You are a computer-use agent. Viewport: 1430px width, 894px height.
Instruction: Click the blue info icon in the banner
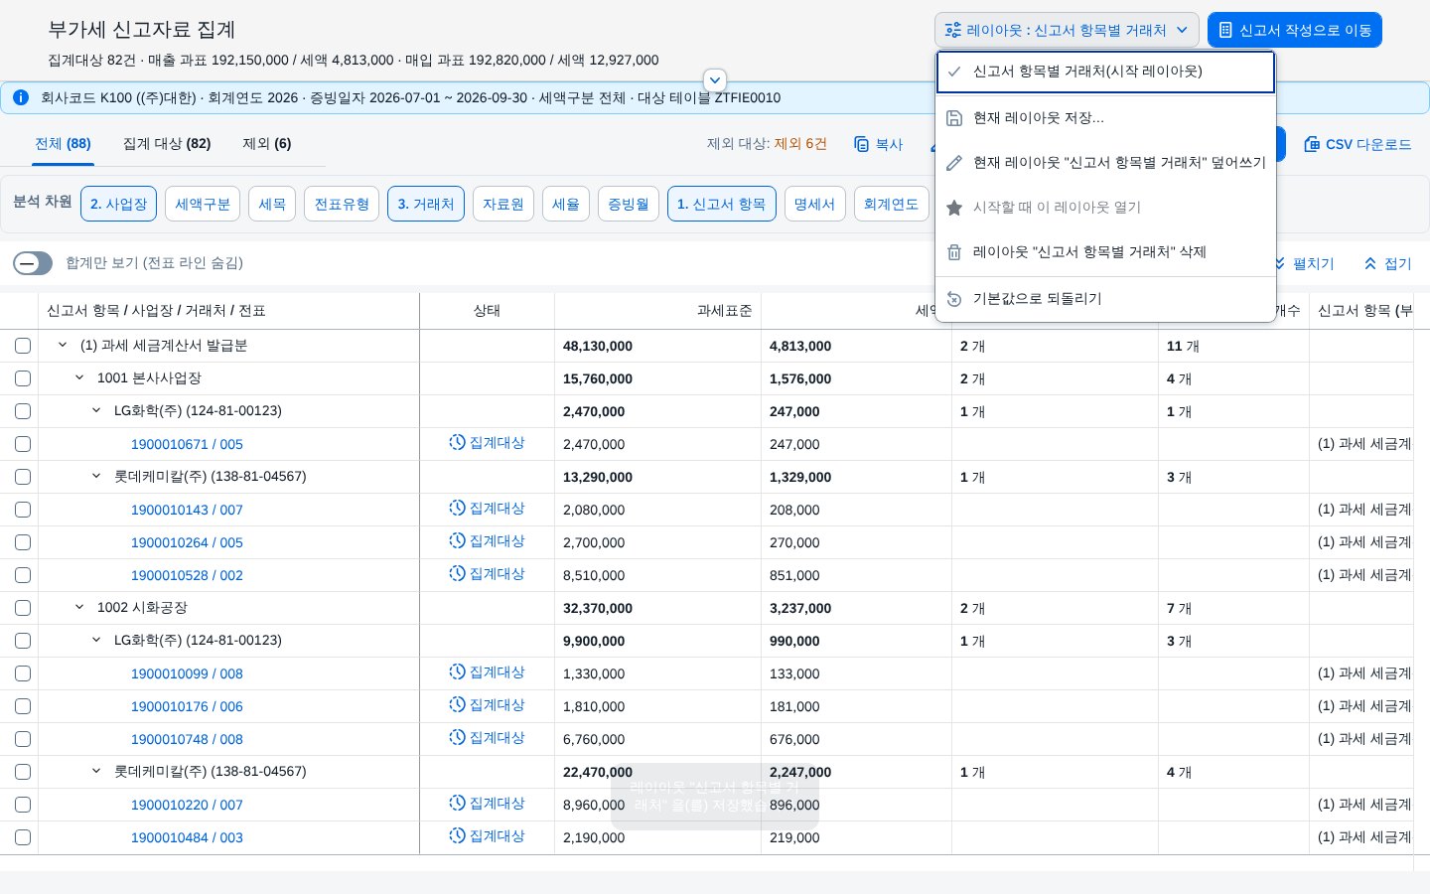pos(20,97)
